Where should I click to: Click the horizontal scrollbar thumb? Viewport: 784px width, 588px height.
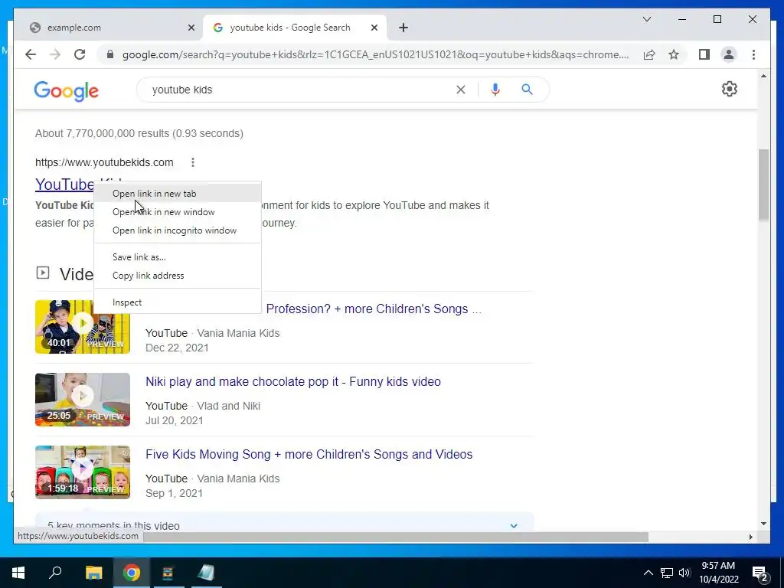396,537
